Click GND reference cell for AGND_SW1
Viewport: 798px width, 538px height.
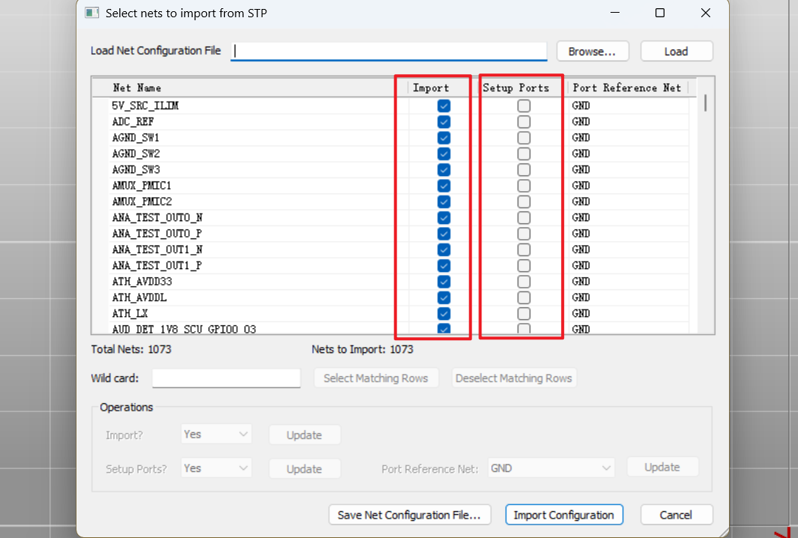pyautogui.click(x=628, y=138)
